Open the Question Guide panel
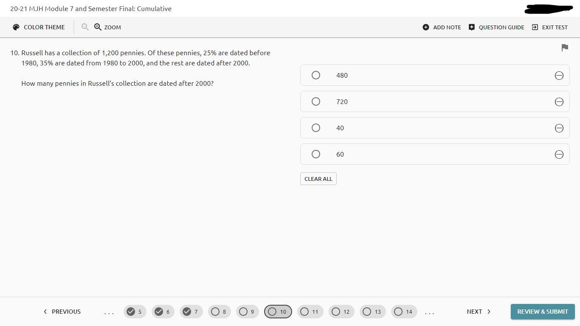The width and height of the screenshot is (580, 326). (496, 27)
